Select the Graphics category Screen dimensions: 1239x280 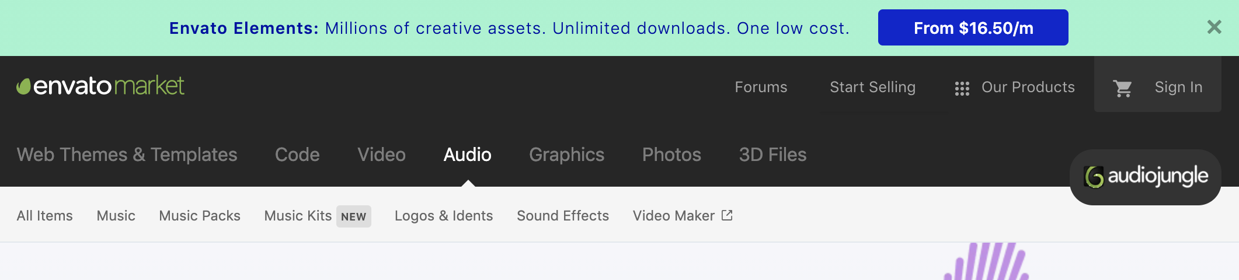tap(566, 155)
